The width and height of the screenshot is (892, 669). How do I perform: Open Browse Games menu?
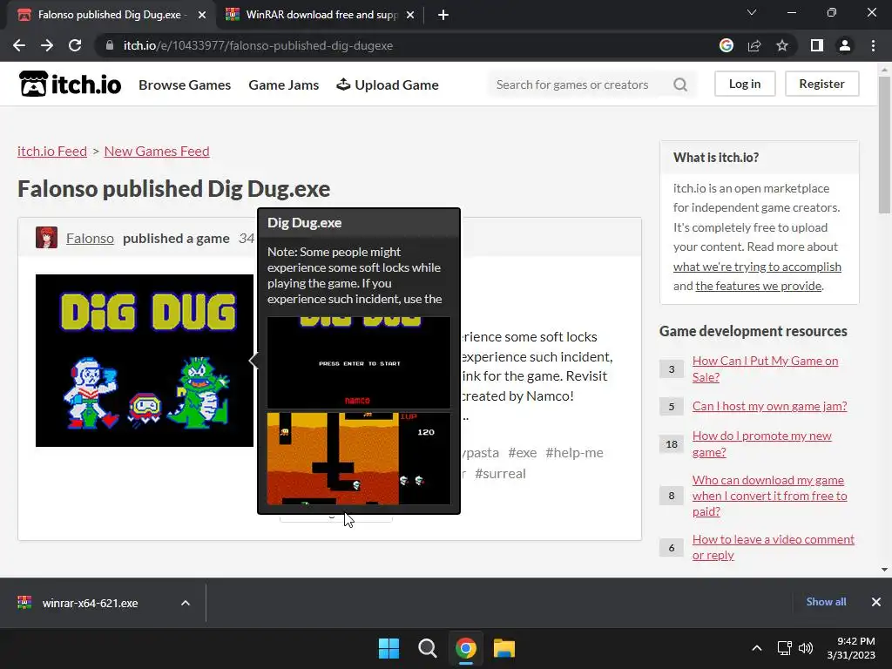coord(185,84)
